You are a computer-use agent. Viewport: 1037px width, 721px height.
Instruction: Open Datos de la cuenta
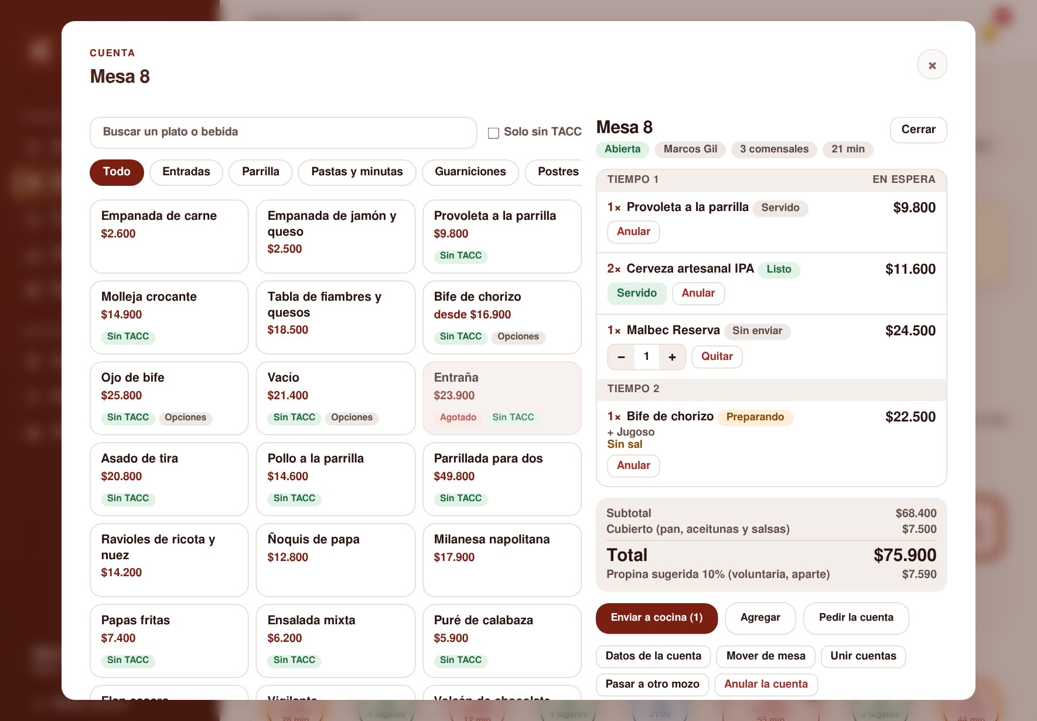[x=653, y=657]
